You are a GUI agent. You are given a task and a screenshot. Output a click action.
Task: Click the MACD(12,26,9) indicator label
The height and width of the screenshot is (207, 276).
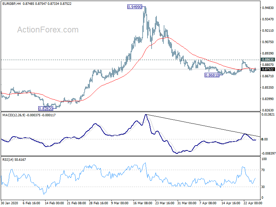click(14, 115)
